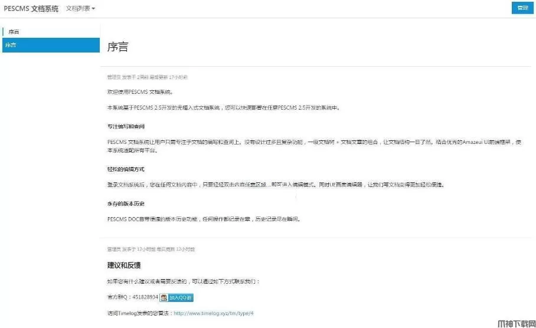536x328 pixels.
Task: Click the 欢迎使用PESCMS 文档系统 line
Action: point(140,92)
